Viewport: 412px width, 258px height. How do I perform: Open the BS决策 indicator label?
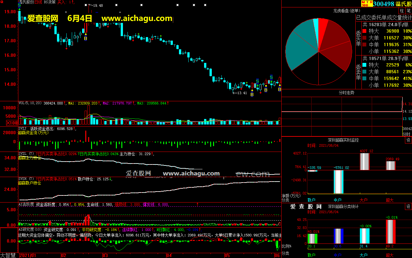(x=50, y=2)
